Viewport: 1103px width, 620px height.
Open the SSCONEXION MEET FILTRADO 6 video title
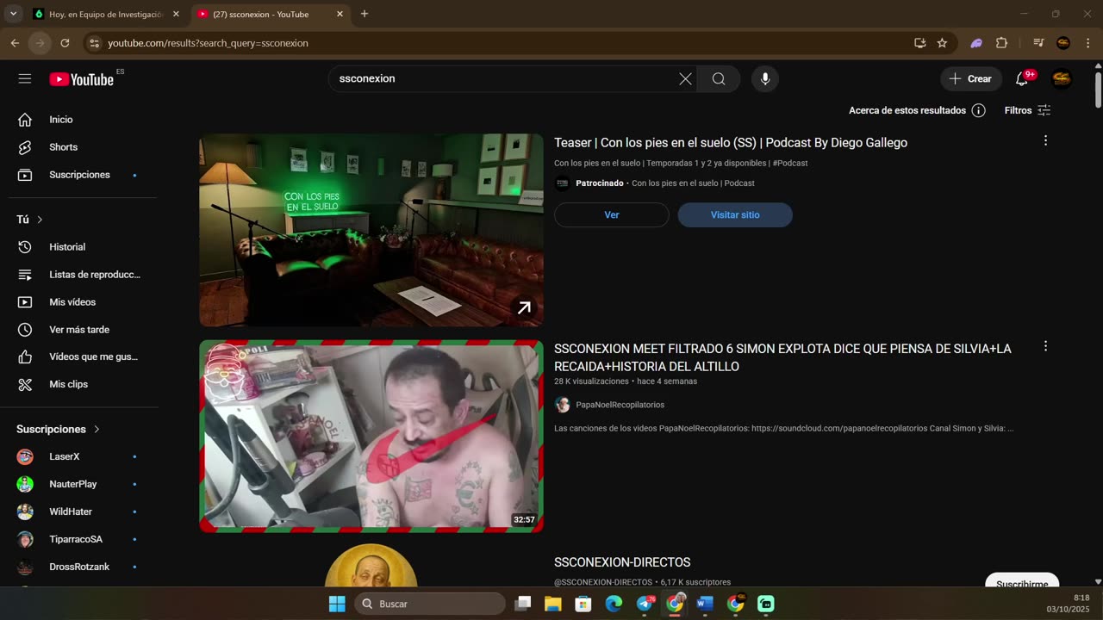point(782,357)
